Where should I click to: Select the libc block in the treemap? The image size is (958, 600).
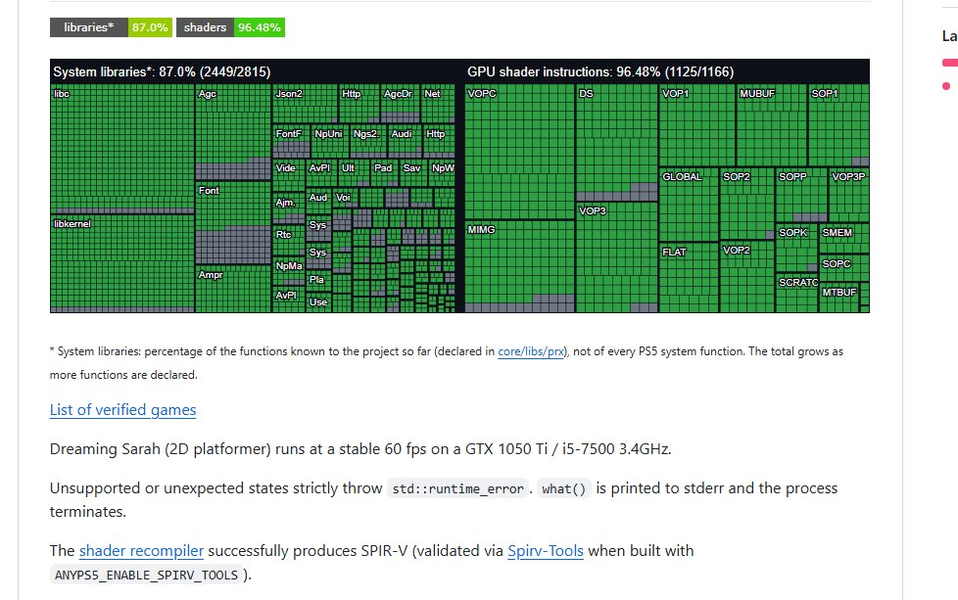tap(122, 149)
